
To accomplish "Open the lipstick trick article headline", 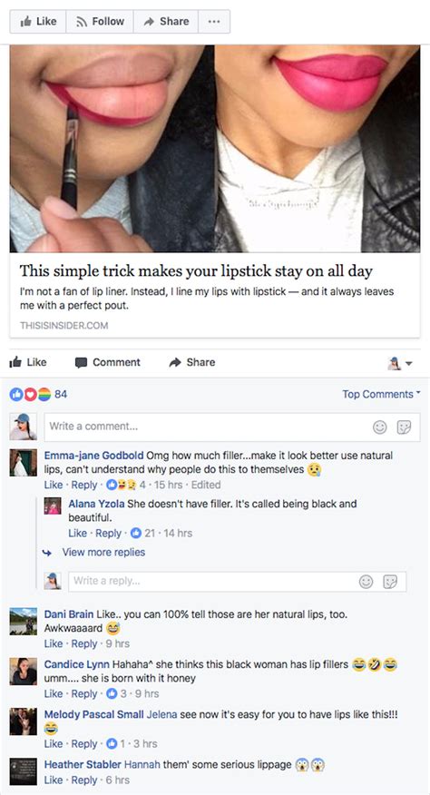I will [196, 270].
